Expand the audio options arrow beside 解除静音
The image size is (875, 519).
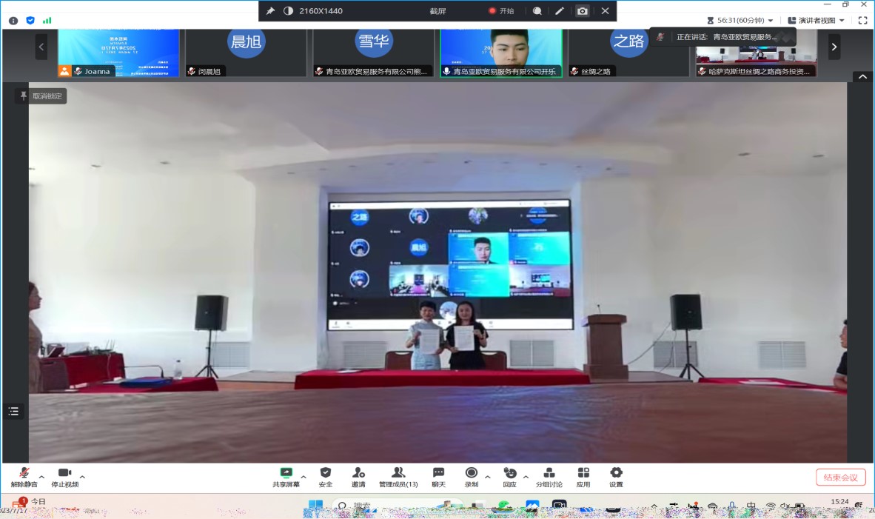tap(41, 476)
